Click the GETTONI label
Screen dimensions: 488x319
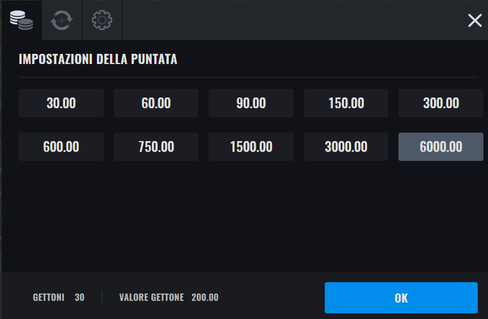49,297
